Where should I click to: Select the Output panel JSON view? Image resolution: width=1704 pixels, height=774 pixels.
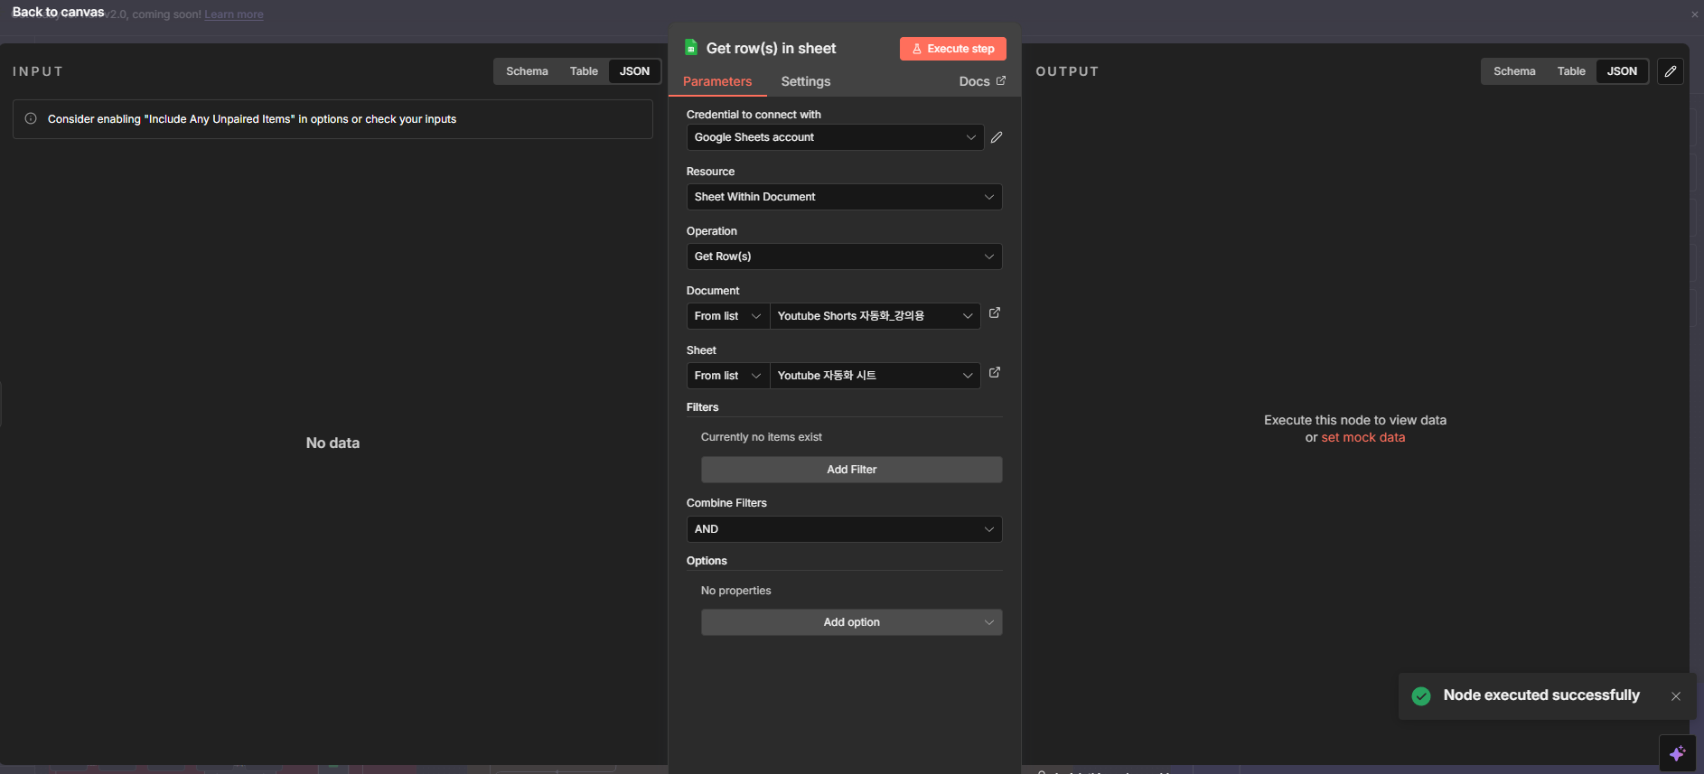(x=1622, y=71)
